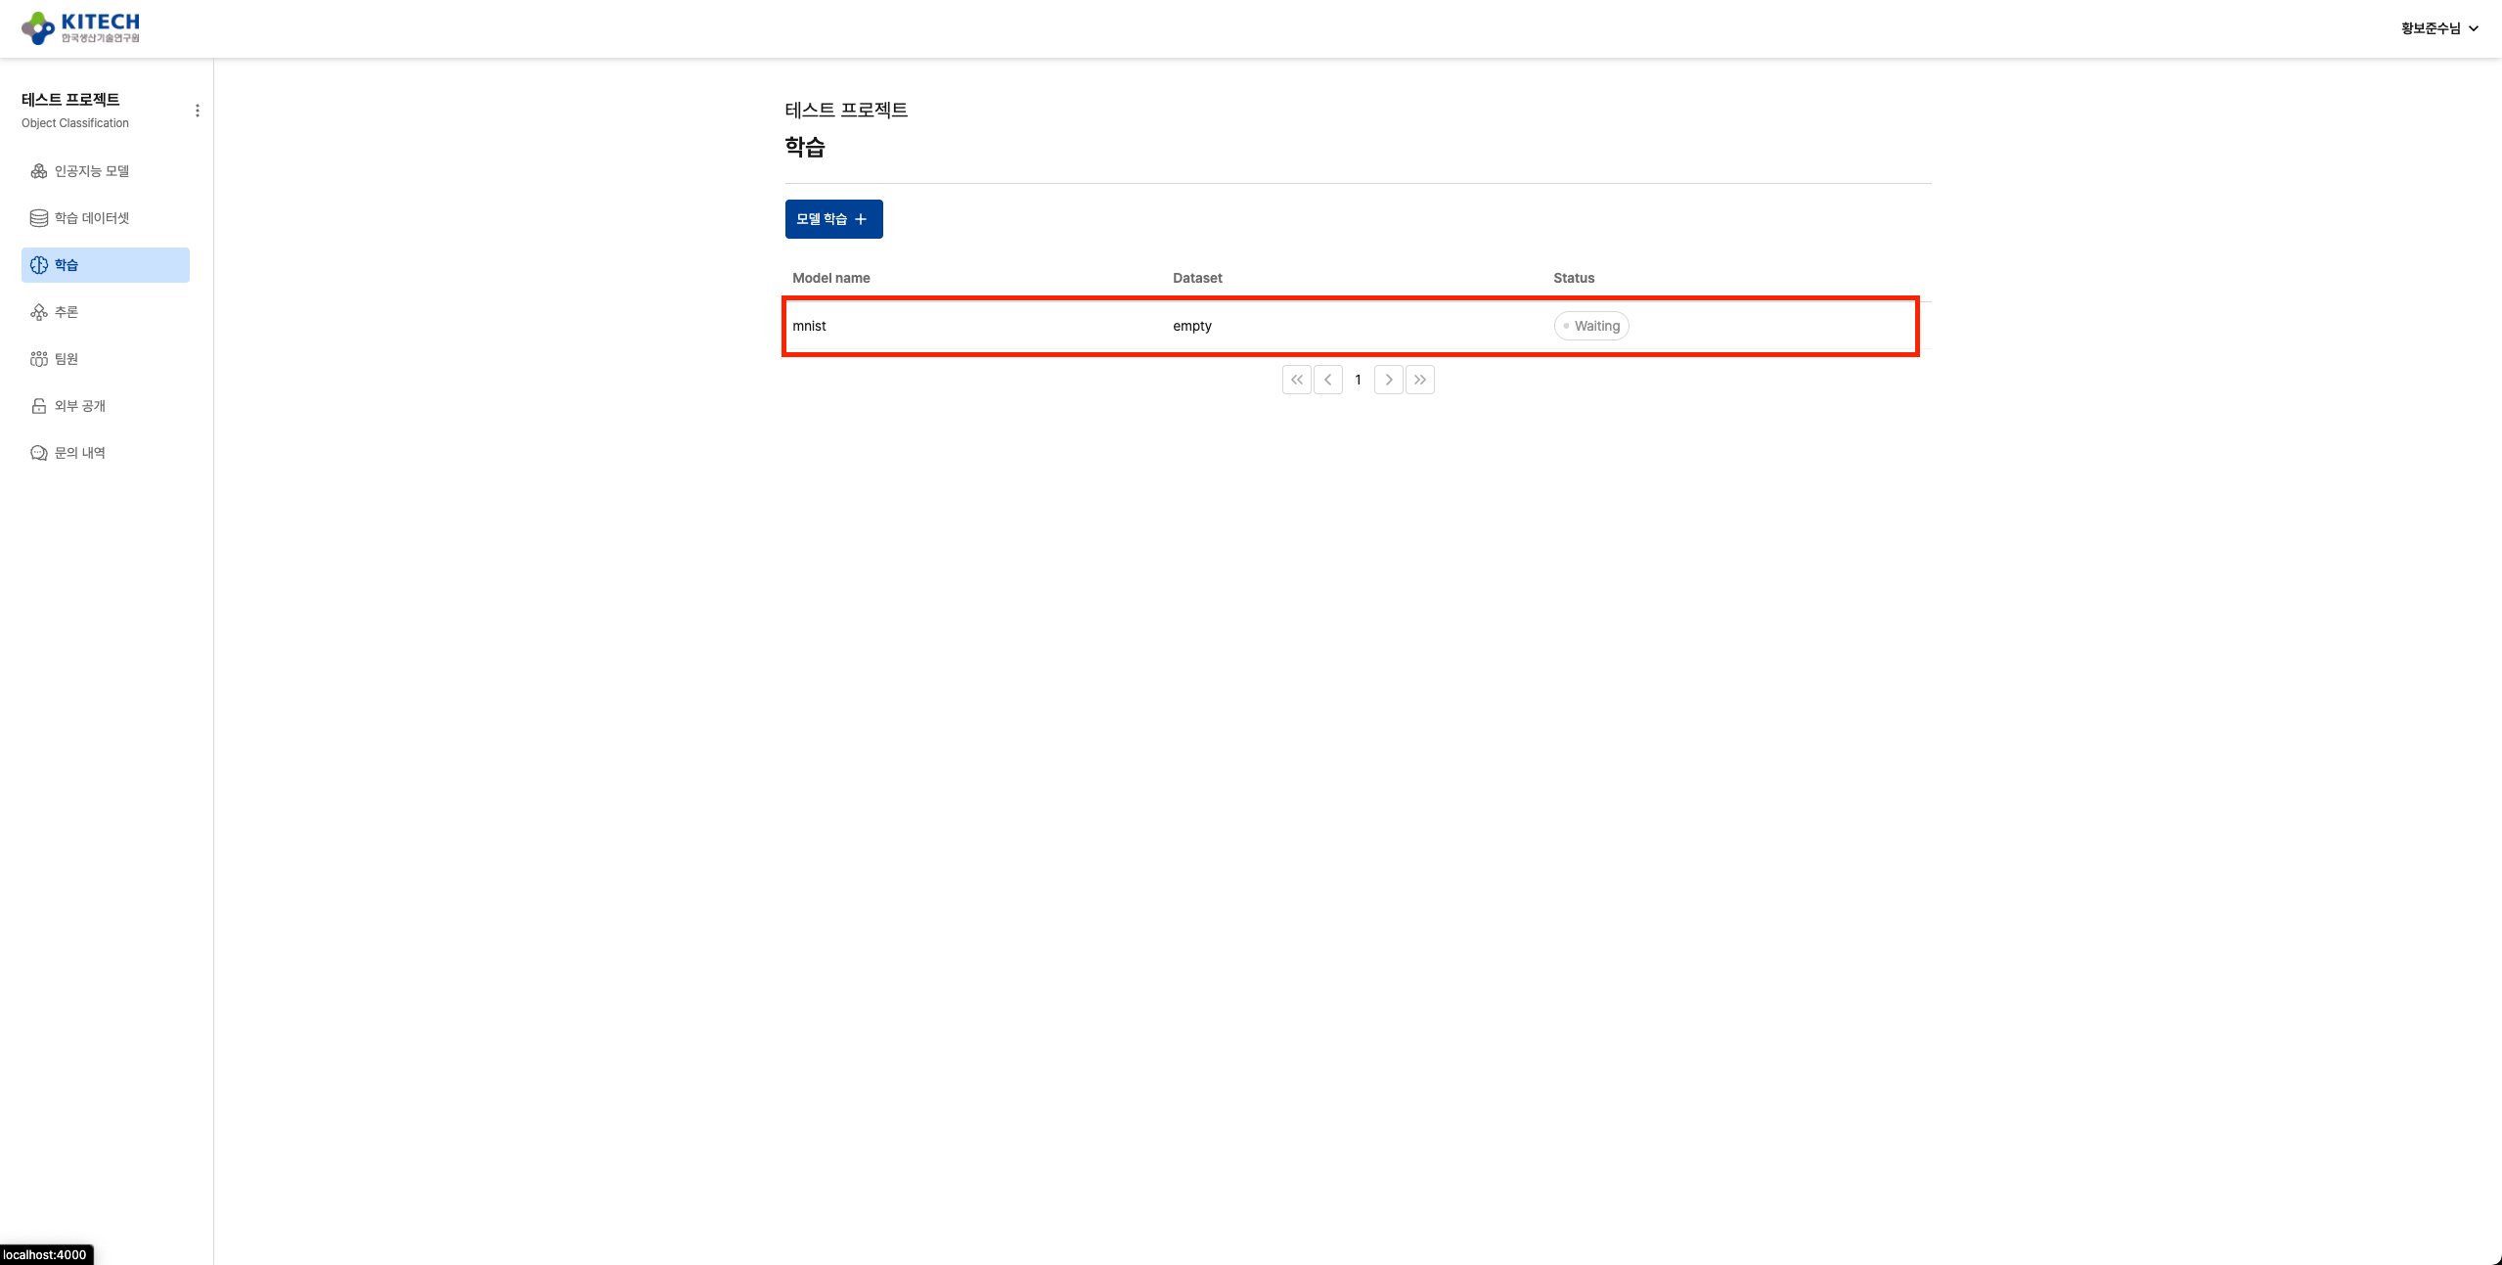This screenshot has width=2502, height=1265.
Task: Select the 학습 brain icon in sidebar
Action: click(x=39, y=265)
